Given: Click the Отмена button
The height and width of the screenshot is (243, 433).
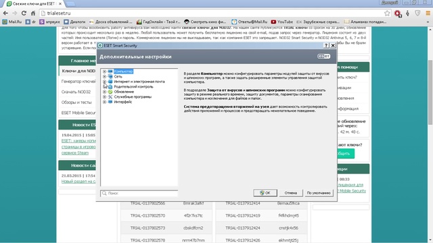Looking at the screenshot, I should pyautogui.click(x=290, y=193).
